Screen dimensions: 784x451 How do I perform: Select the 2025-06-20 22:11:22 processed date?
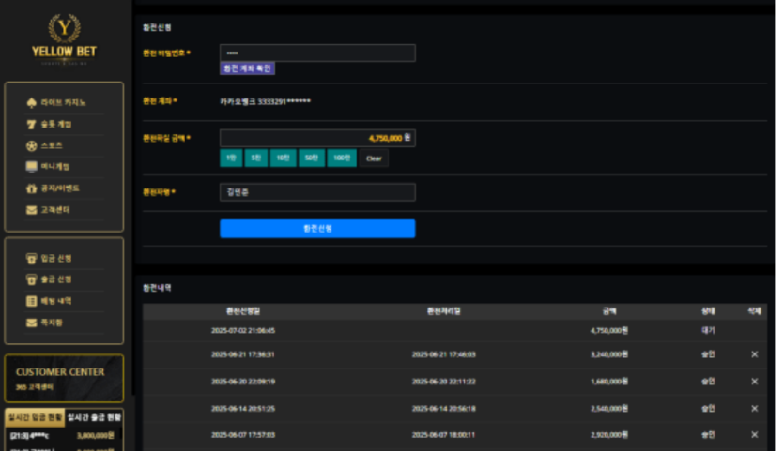[443, 382]
